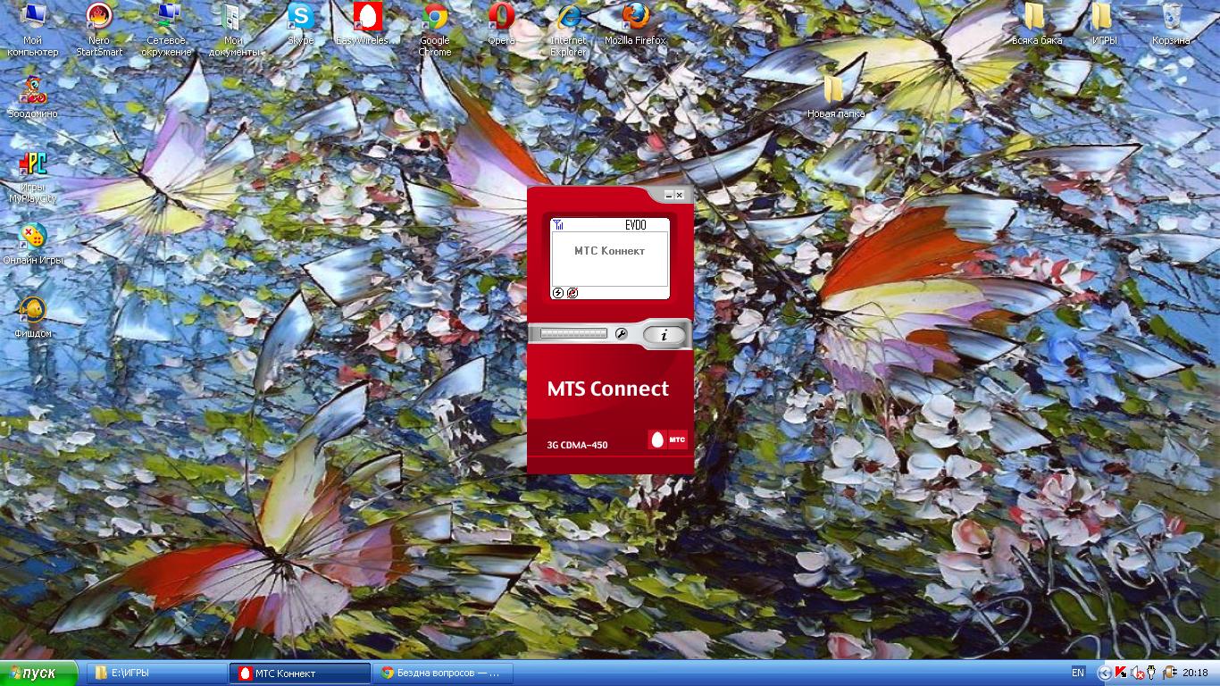Close the MTS Connect window
Screen dimensions: 1220x686
[680, 195]
